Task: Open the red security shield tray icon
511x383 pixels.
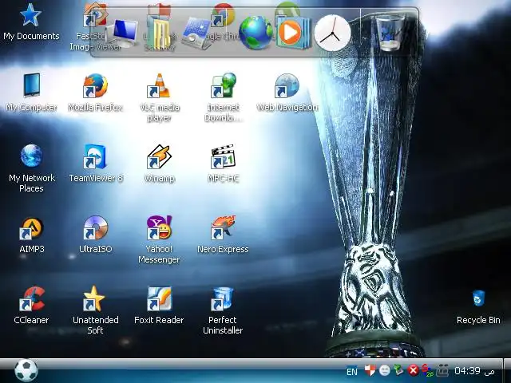Action: 370,370
